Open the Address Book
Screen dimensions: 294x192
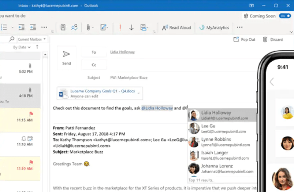pyautogui.click(x=63, y=28)
